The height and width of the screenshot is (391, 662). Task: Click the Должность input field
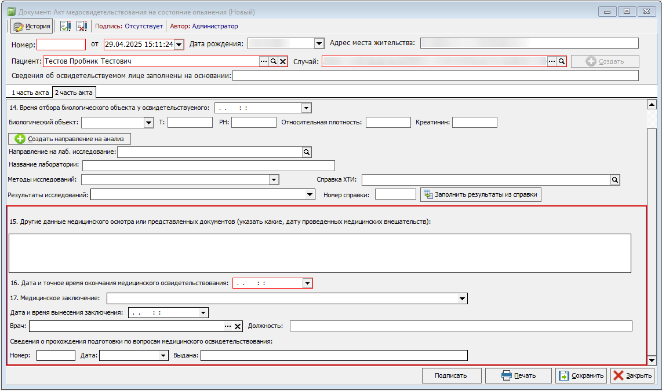[x=461, y=326]
